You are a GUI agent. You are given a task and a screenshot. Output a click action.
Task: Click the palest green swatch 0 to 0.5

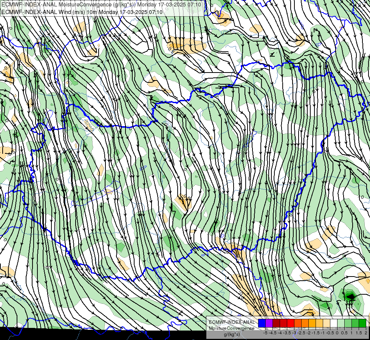tap(341, 323)
